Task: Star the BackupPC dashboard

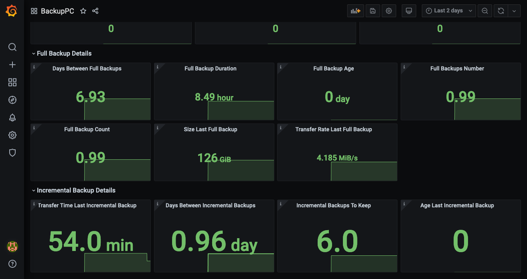Action: (83, 11)
